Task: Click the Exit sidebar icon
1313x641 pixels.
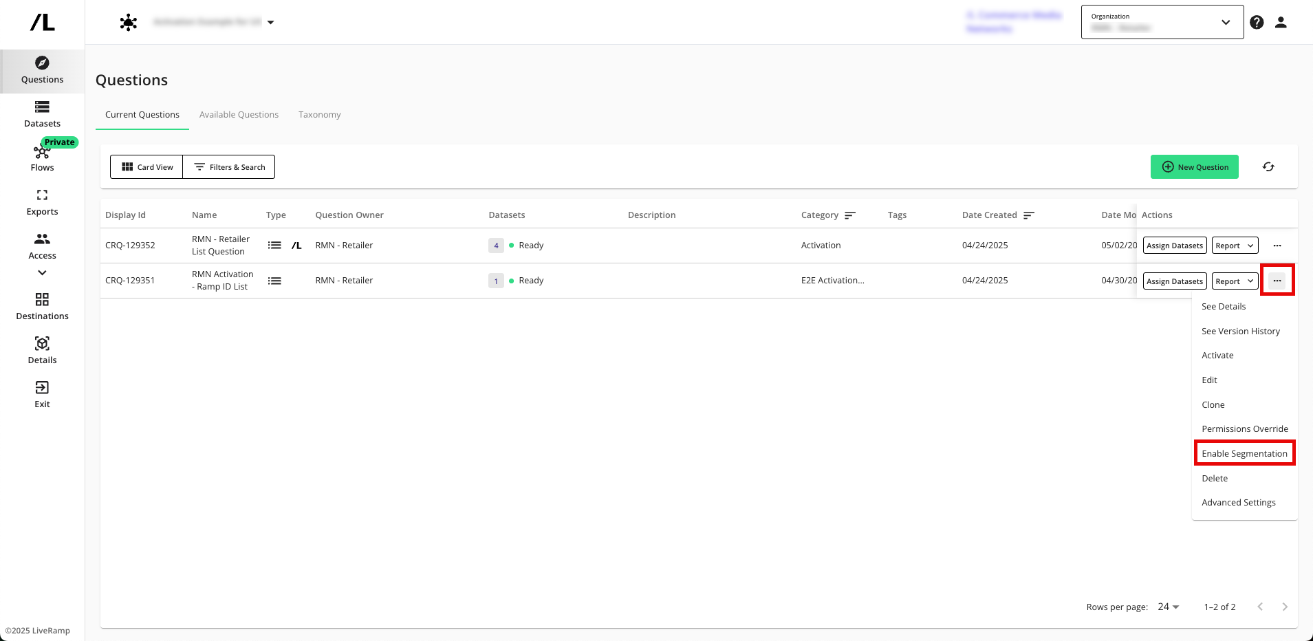Action: (42, 395)
